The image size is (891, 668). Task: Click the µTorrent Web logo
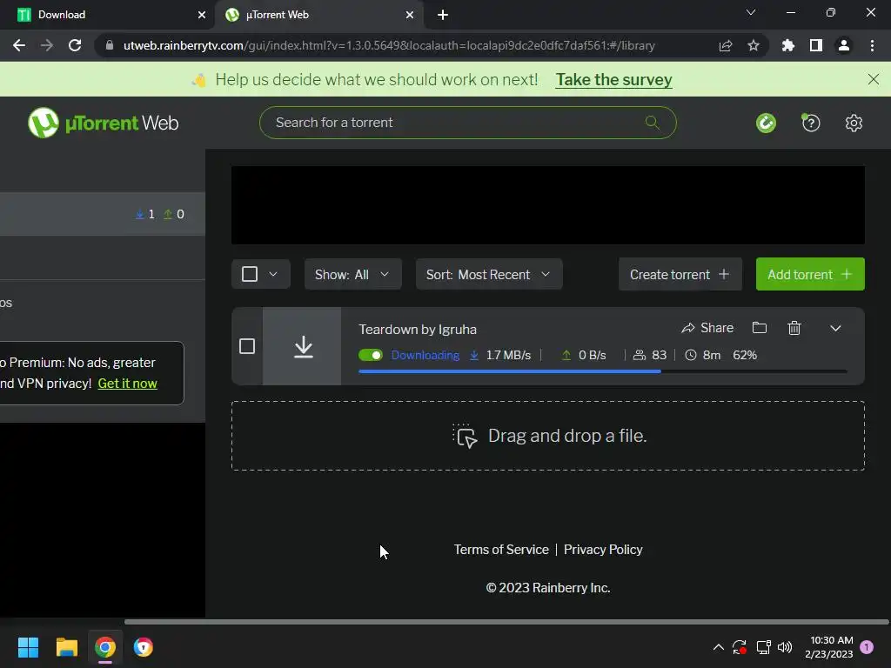point(103,123)
